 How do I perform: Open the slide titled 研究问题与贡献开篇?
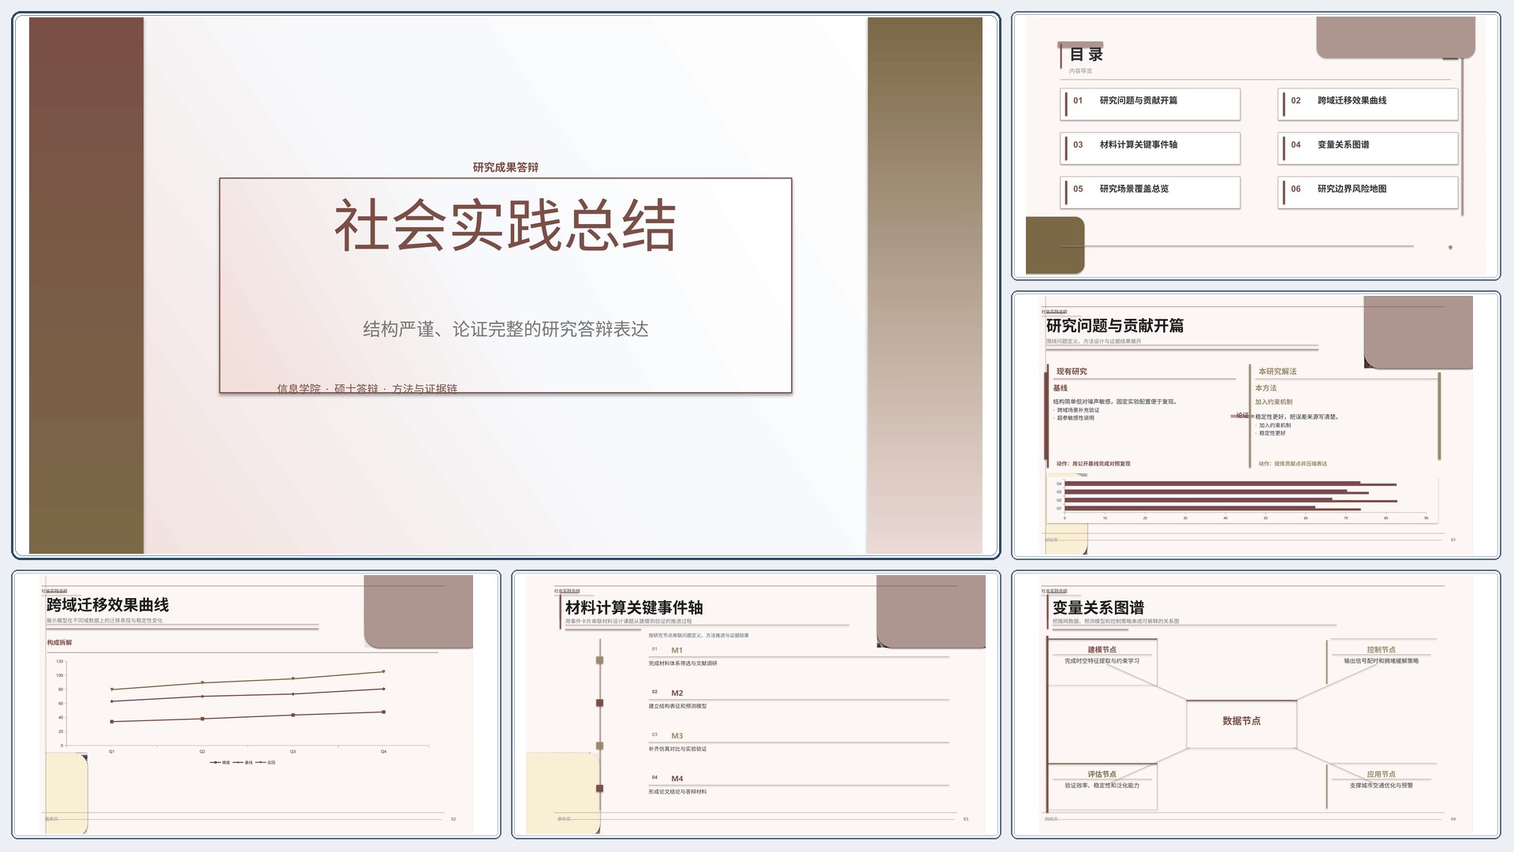(x=1255, y=425)
